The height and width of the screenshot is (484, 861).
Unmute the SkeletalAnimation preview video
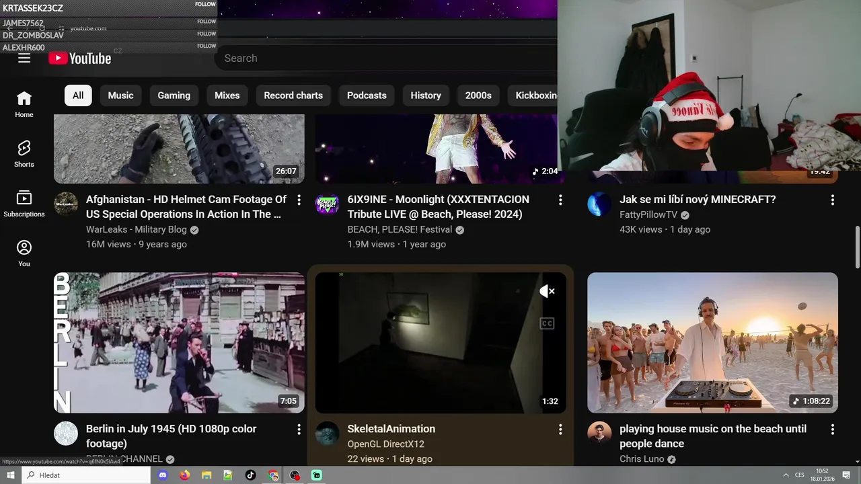547,291
